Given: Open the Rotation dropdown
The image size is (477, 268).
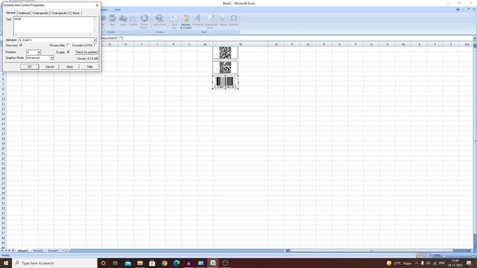Looking at the screenshot, I should [x=39, y=52].
